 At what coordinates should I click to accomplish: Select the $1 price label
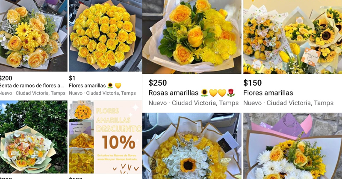tap(72, 78)
